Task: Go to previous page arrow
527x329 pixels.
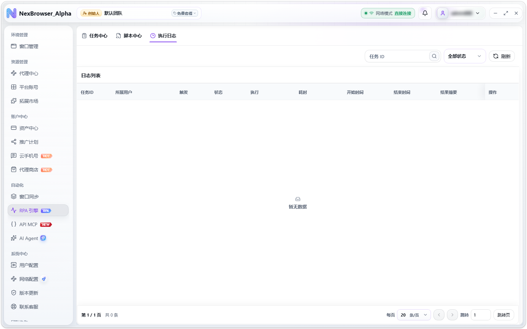Action: 439,315
